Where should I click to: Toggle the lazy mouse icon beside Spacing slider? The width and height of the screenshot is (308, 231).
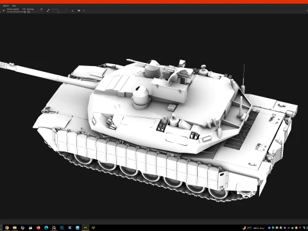48,10
